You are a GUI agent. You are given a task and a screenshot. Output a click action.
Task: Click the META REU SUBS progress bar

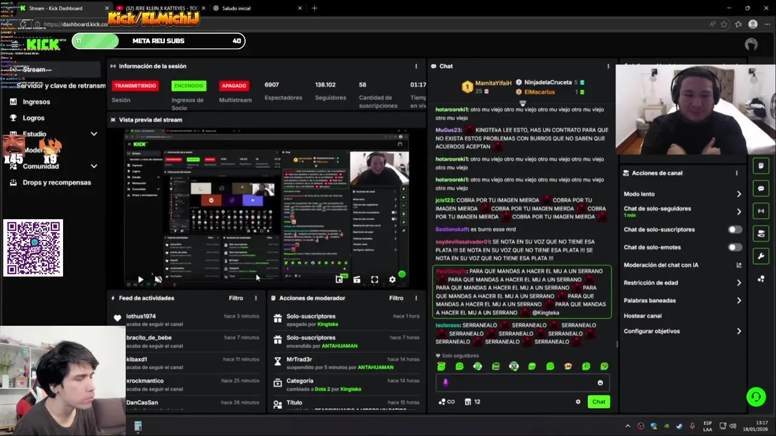pos(158,41)
